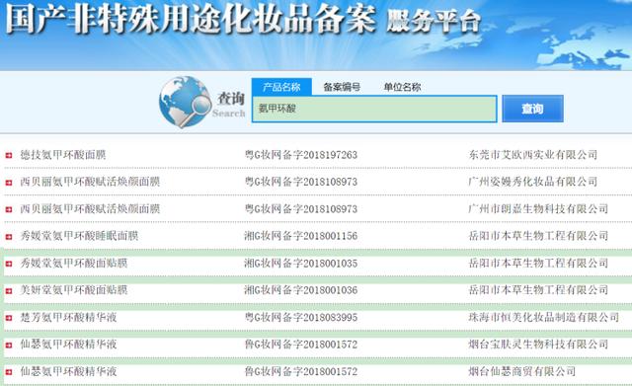The width and height of the screenshot is (632, 386).
Task: Focus the search field containing 氨甲环酸
Action: pyautogui.click(x=374, y=109)
